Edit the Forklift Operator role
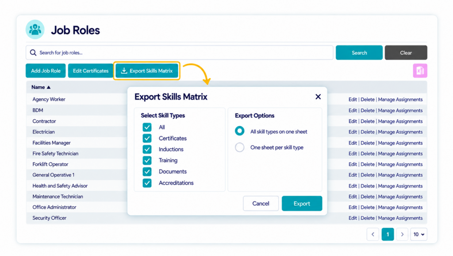This screenshot has height=256, width=453. coord(353,164)
